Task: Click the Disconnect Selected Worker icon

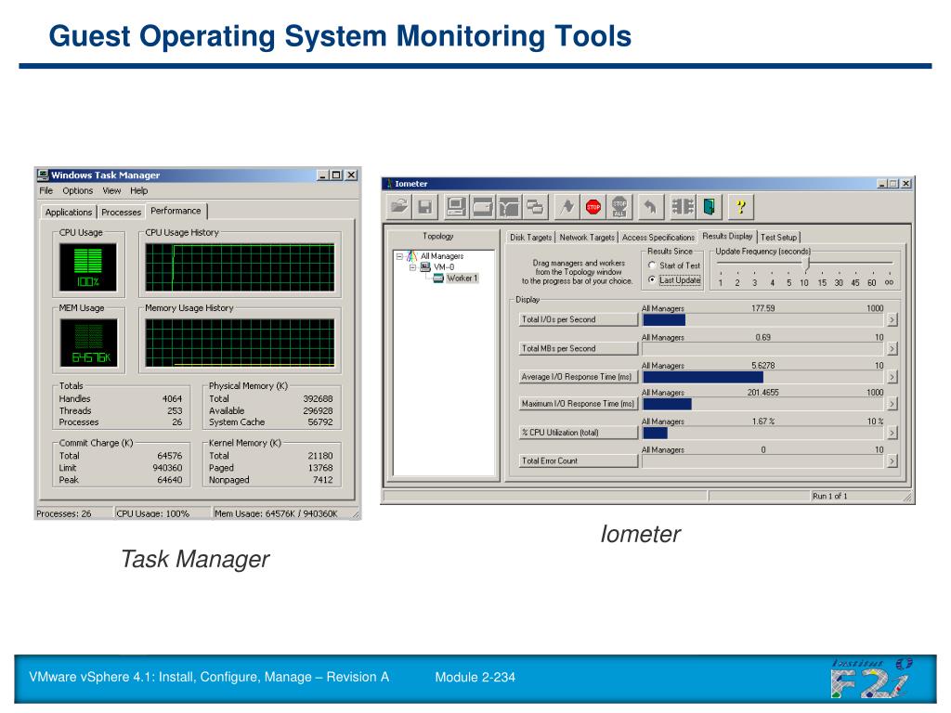Action: (x=683, y=207)
